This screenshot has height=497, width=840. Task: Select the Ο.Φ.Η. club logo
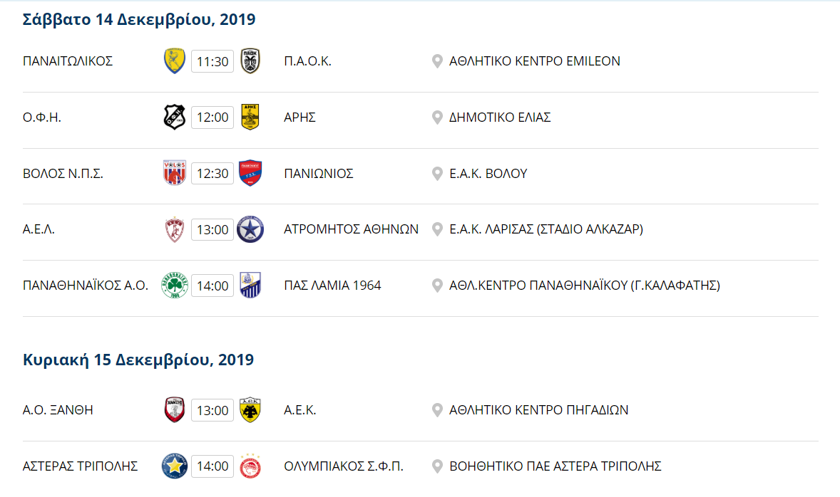[175, 117]
